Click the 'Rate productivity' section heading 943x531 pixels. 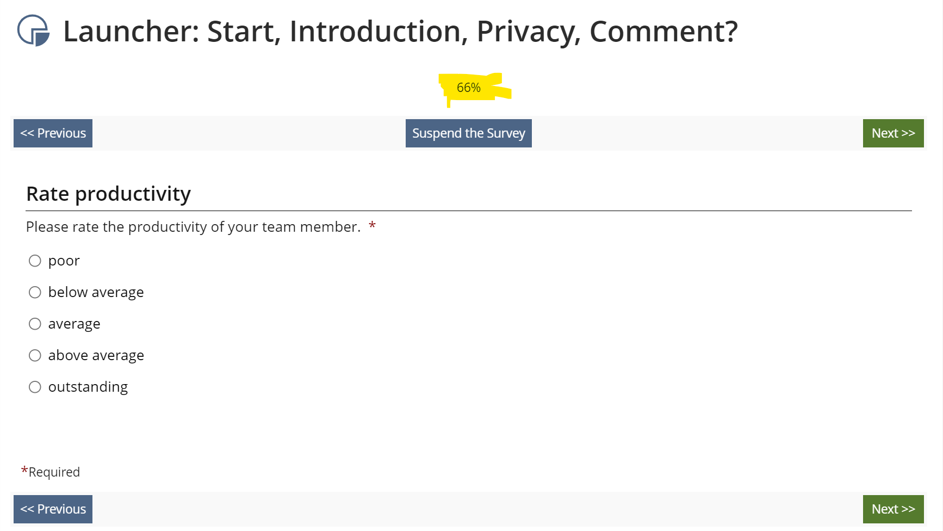109,194
